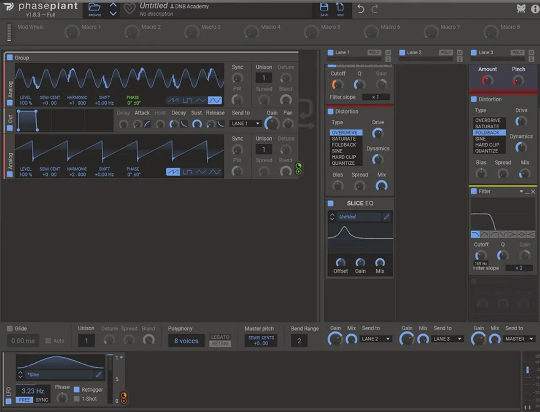The image size is (540, 412).
Task: Select sine waveform on second Analog oscillator
Action: pos(215,172)
